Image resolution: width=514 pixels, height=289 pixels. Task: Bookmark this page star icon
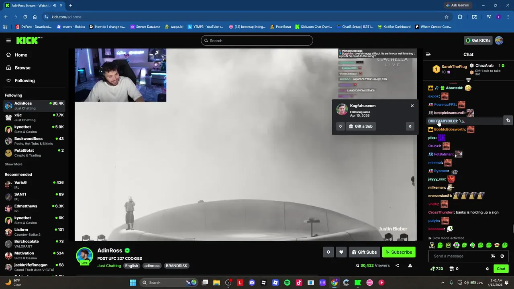coord(446,17)
